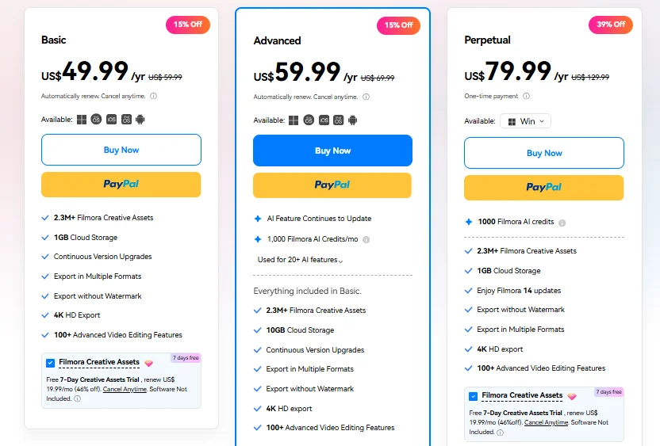Image resolution: width=660 pixels, height=446 pixels.
Task: Uncheck Filmora Creative Assets in the Basic plan
Action: (51, 363)
